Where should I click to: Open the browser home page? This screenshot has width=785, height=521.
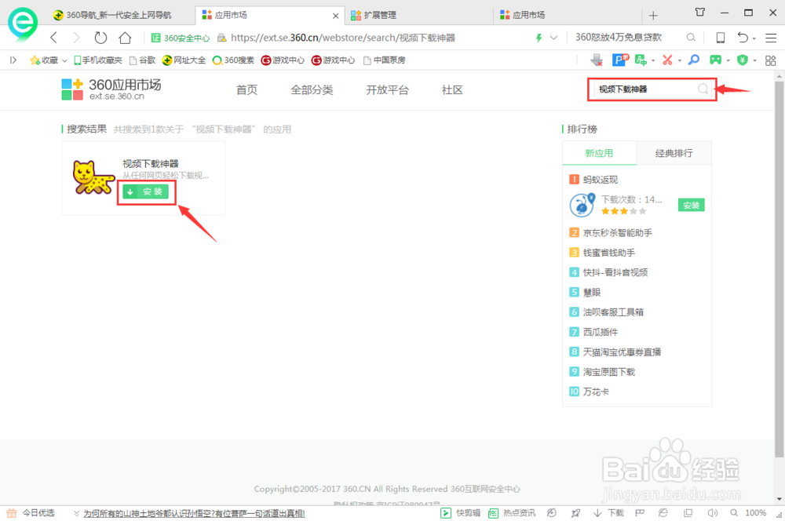coord(125,38)
